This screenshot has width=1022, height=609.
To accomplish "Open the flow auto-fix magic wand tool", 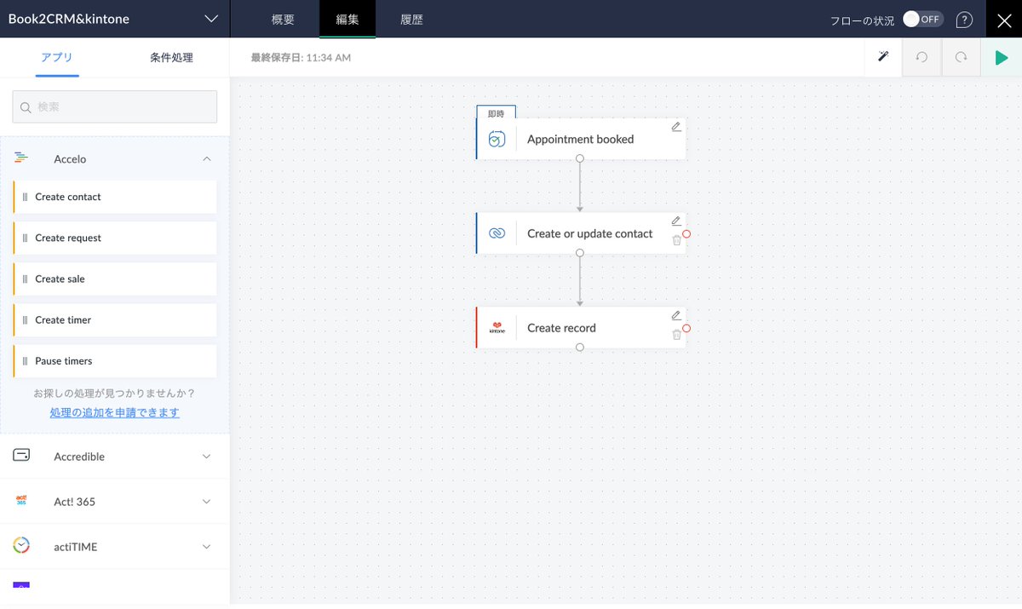I will pos(882,57).
